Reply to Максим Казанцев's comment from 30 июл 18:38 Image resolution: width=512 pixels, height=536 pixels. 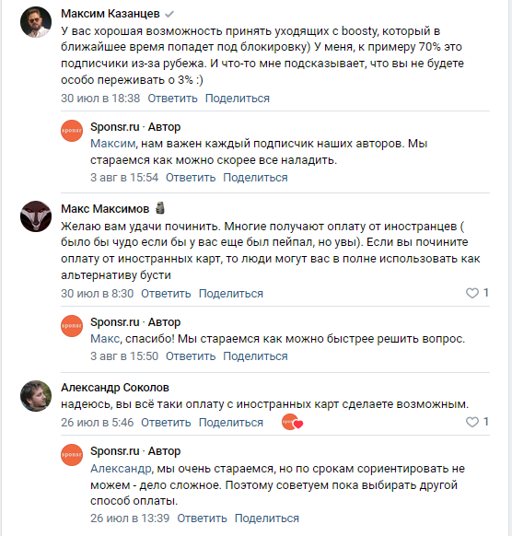coord(172,99)
